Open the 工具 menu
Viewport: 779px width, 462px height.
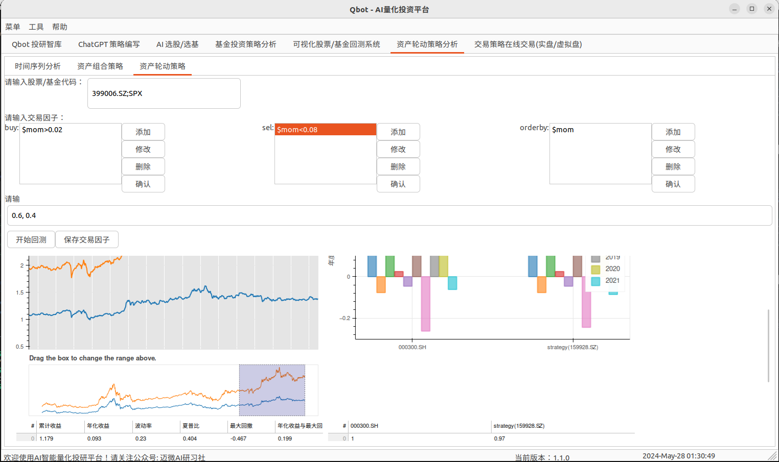pyautogui.click(x=36, y=27)
